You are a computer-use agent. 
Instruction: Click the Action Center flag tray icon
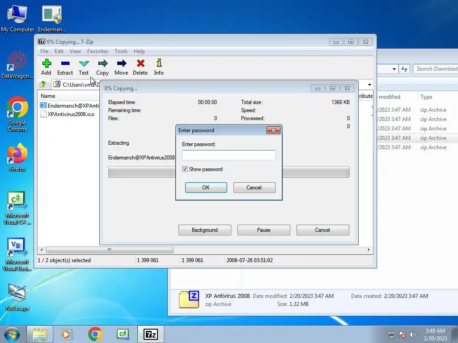coord(402,335)
